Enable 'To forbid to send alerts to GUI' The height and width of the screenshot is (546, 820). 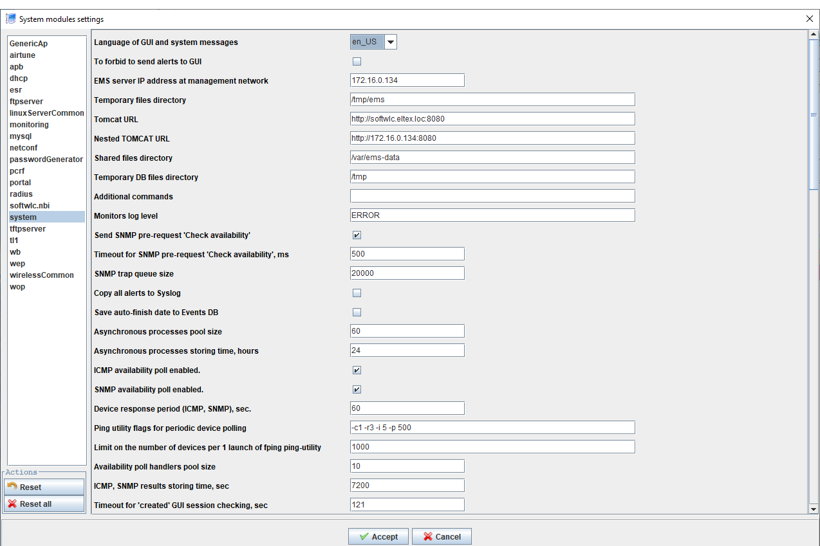point(357,62)
